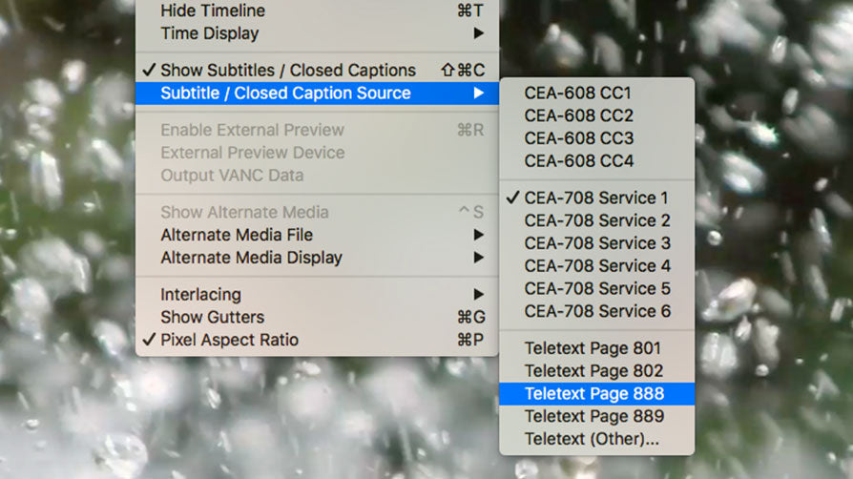Select CEA-608 CC1 caption source
853x479 pixels.
[577, 93]
